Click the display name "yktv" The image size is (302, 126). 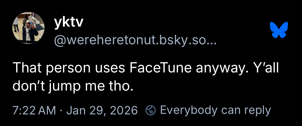(68, 23)
